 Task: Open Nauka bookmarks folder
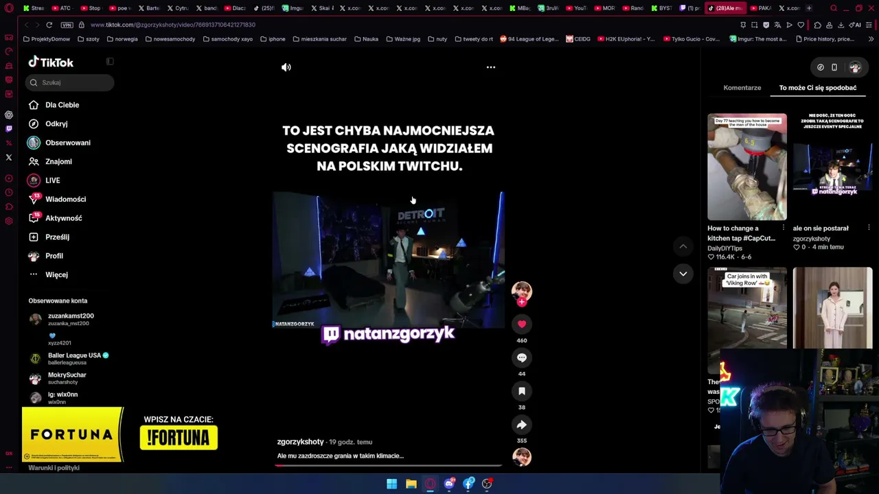tap(366, 39)
